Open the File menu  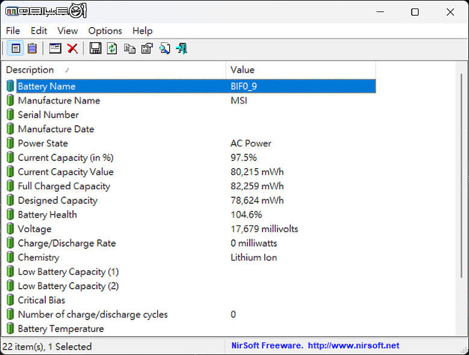(x=13, y=31)
